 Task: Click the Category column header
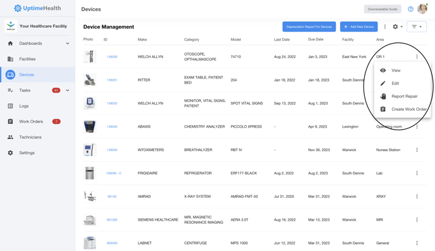(192, 39)
